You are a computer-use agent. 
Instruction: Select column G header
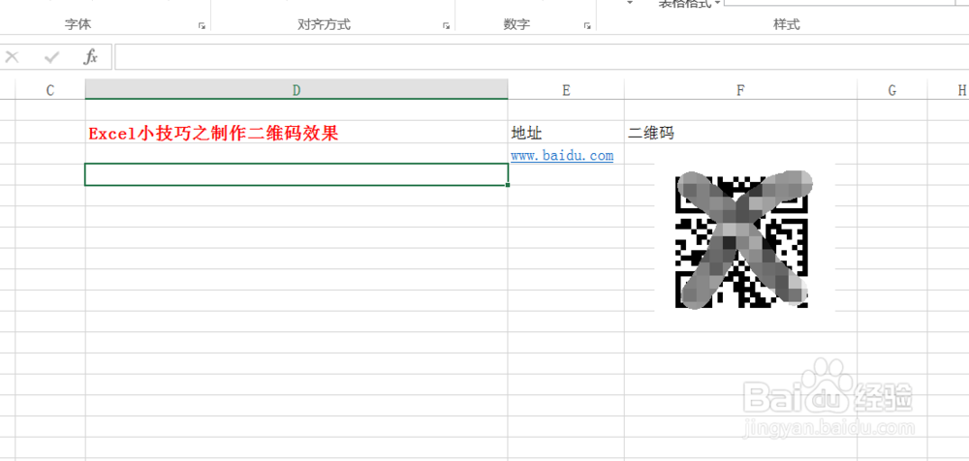tap(891, 90)
